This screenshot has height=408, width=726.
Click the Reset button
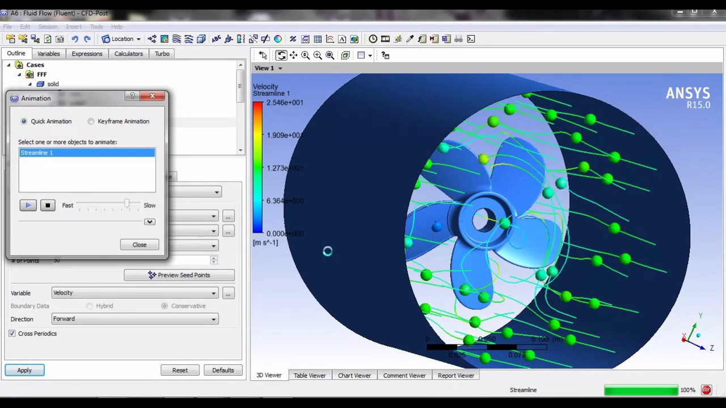pos(180,370)
